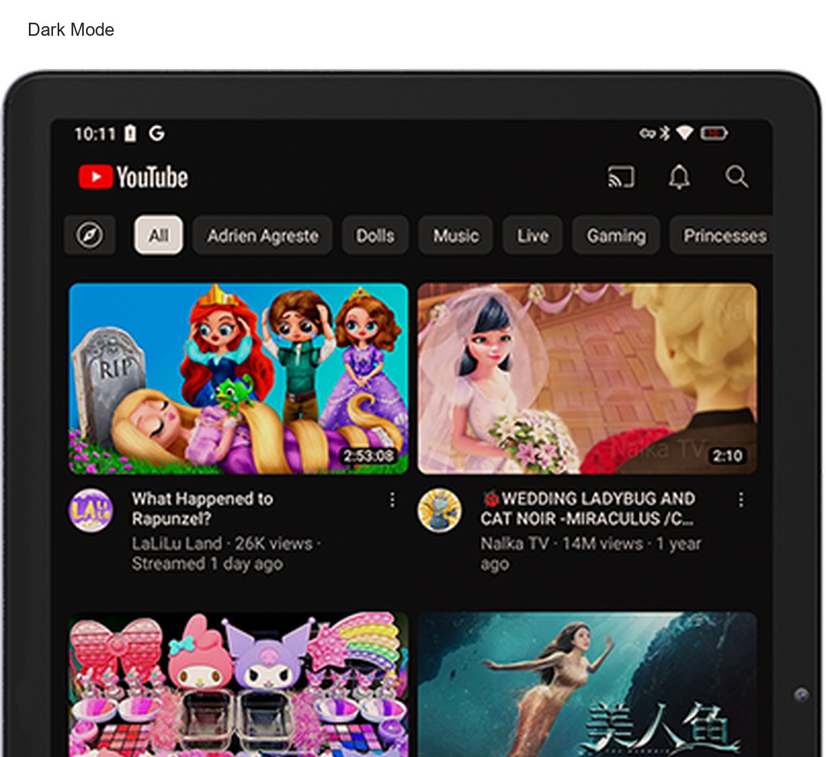Tap the battery indicator in status bar
The image size is (826, 757).
[714, 133]
